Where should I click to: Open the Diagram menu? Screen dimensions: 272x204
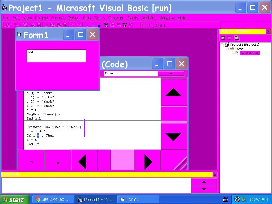(x=116, y=18)
